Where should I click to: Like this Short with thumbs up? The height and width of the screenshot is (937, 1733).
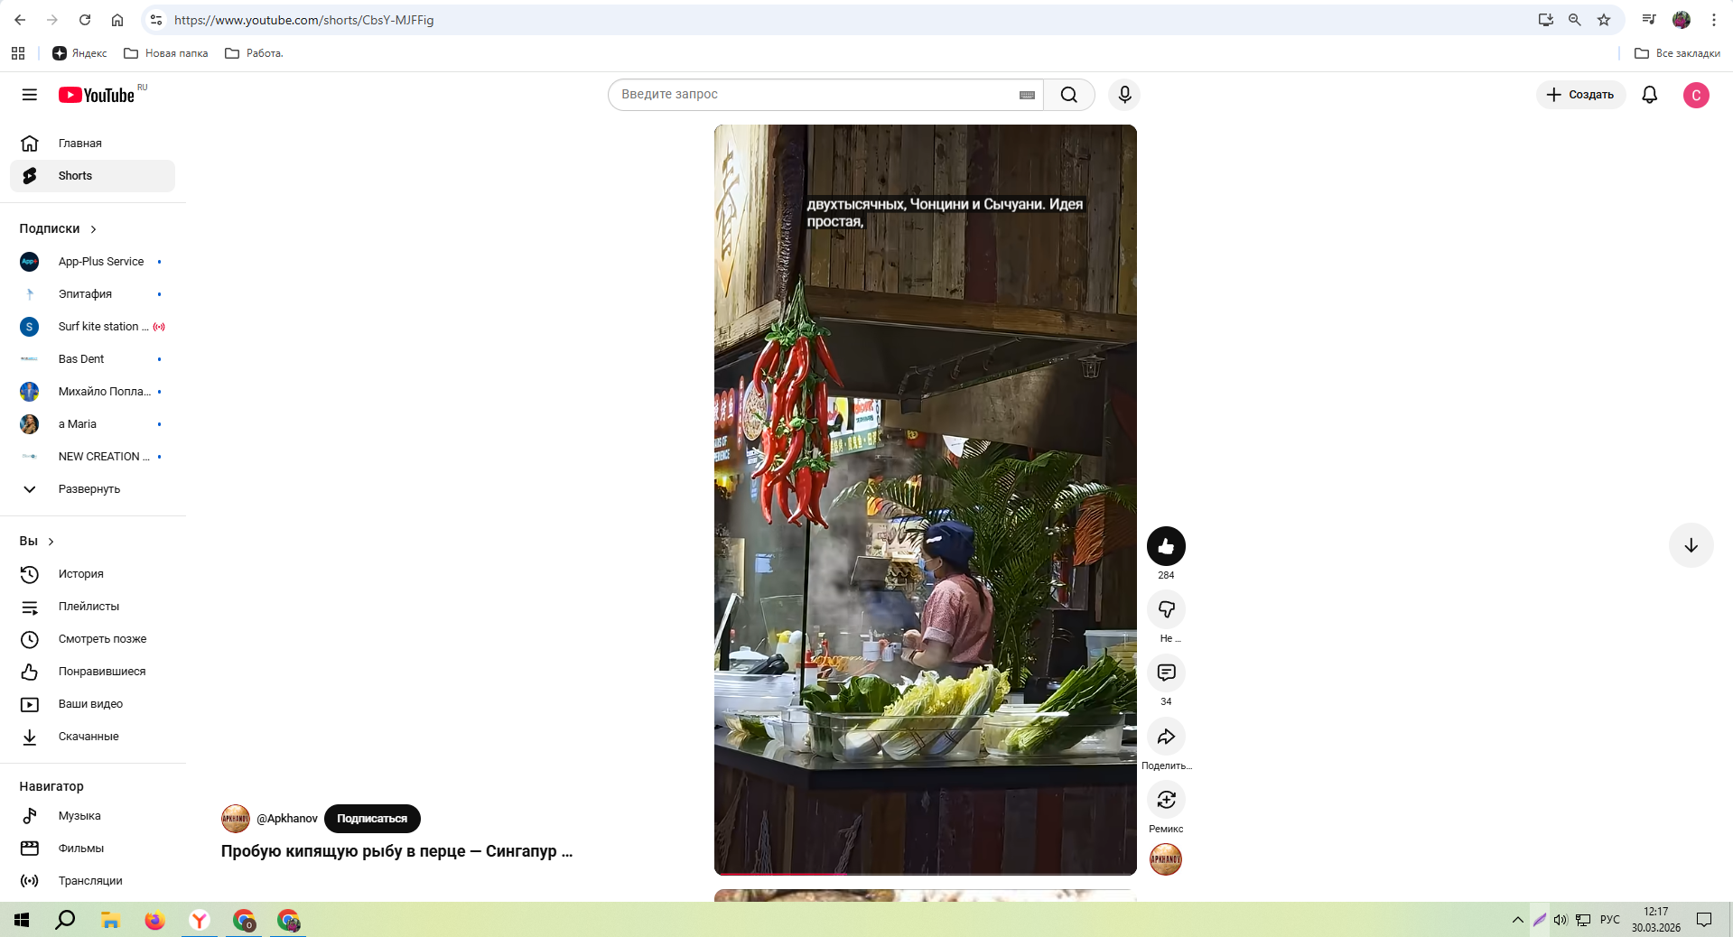(x=1166, y=546)
